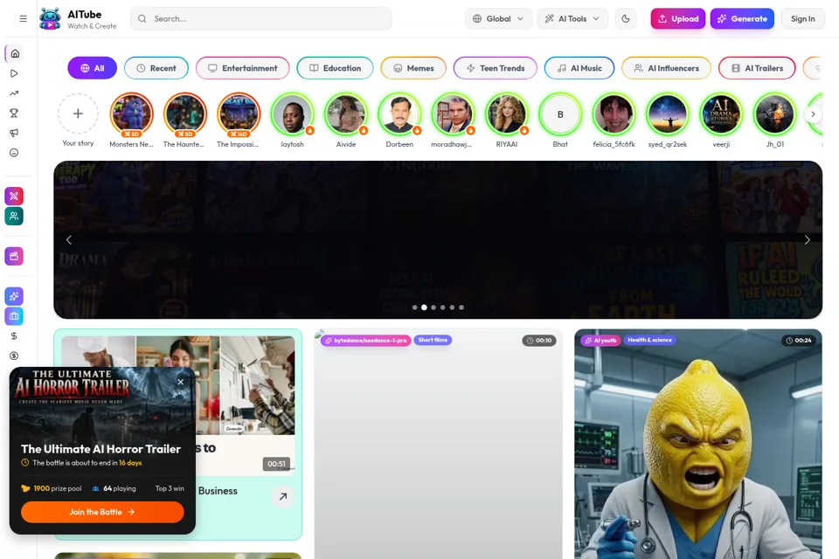Viewport: 839px width, 559px height.
Task: Open the trophy icon in sidebar
Action: [x=15, y=113]
